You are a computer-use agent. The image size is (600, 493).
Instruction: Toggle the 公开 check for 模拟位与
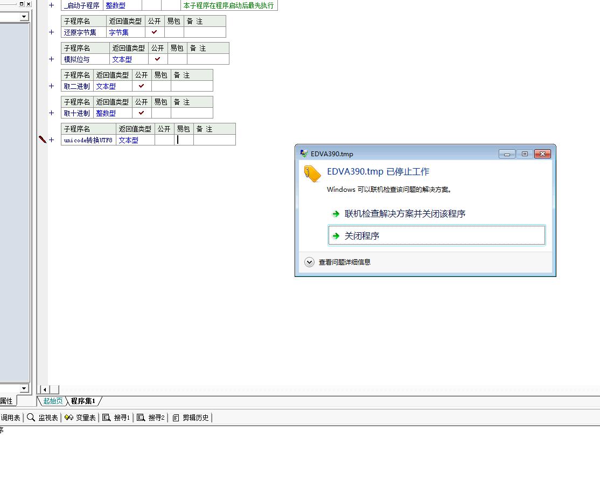[x=158, y=59]
